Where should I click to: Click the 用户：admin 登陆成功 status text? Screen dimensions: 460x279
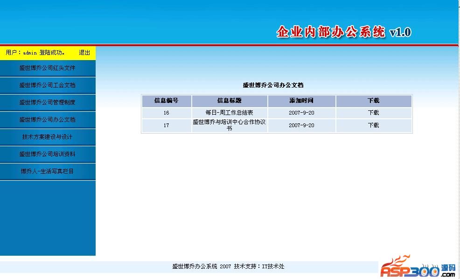tap(35, 53)
